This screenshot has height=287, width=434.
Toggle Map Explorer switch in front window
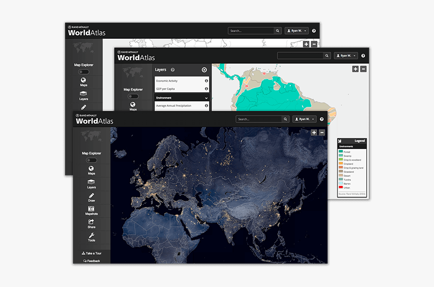click(91, 160)
